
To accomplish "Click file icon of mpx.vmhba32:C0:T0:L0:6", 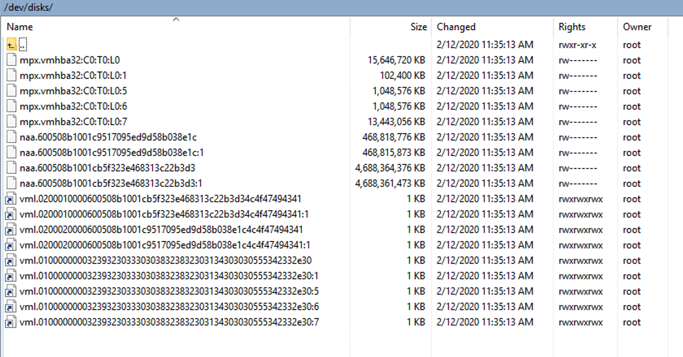I will 11,106.
